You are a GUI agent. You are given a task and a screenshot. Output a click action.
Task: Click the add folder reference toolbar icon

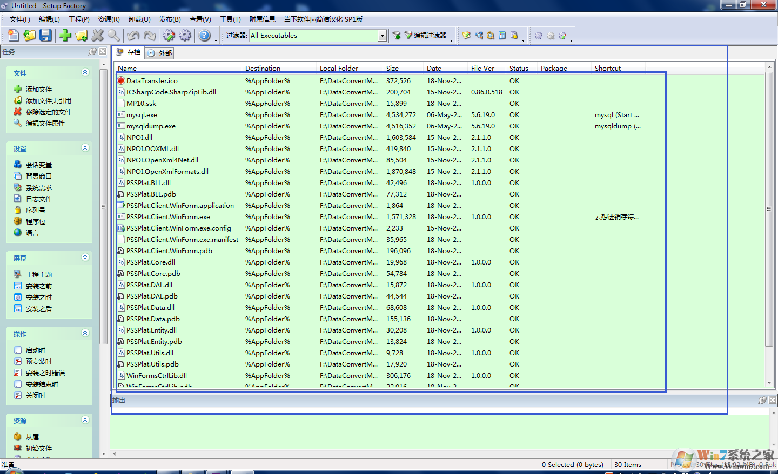coord(82,35)
